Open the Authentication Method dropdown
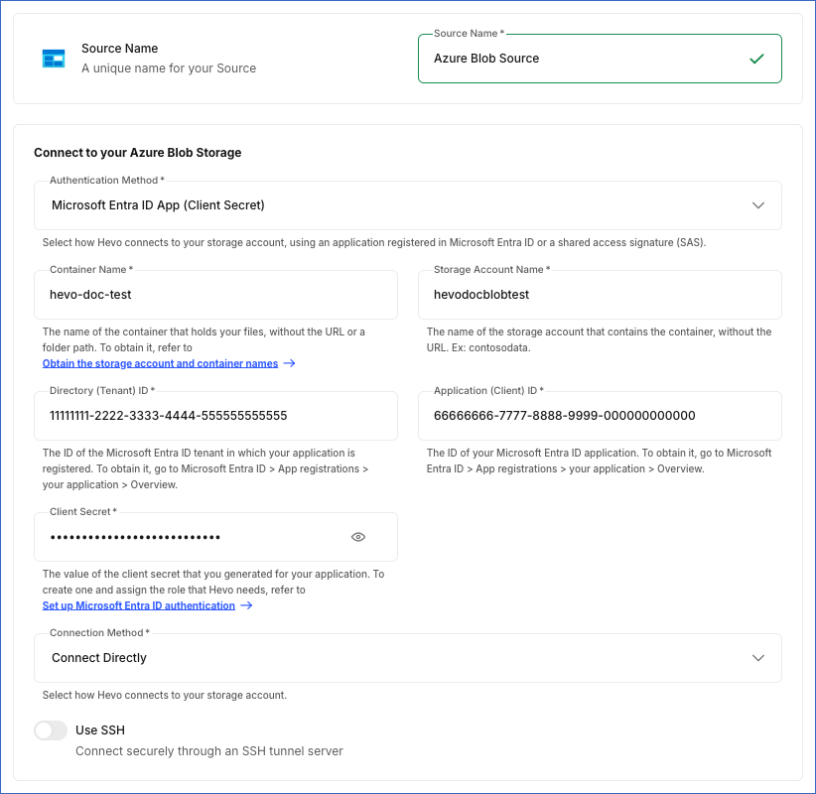816x794 pixels. click(x=407, y=205)
